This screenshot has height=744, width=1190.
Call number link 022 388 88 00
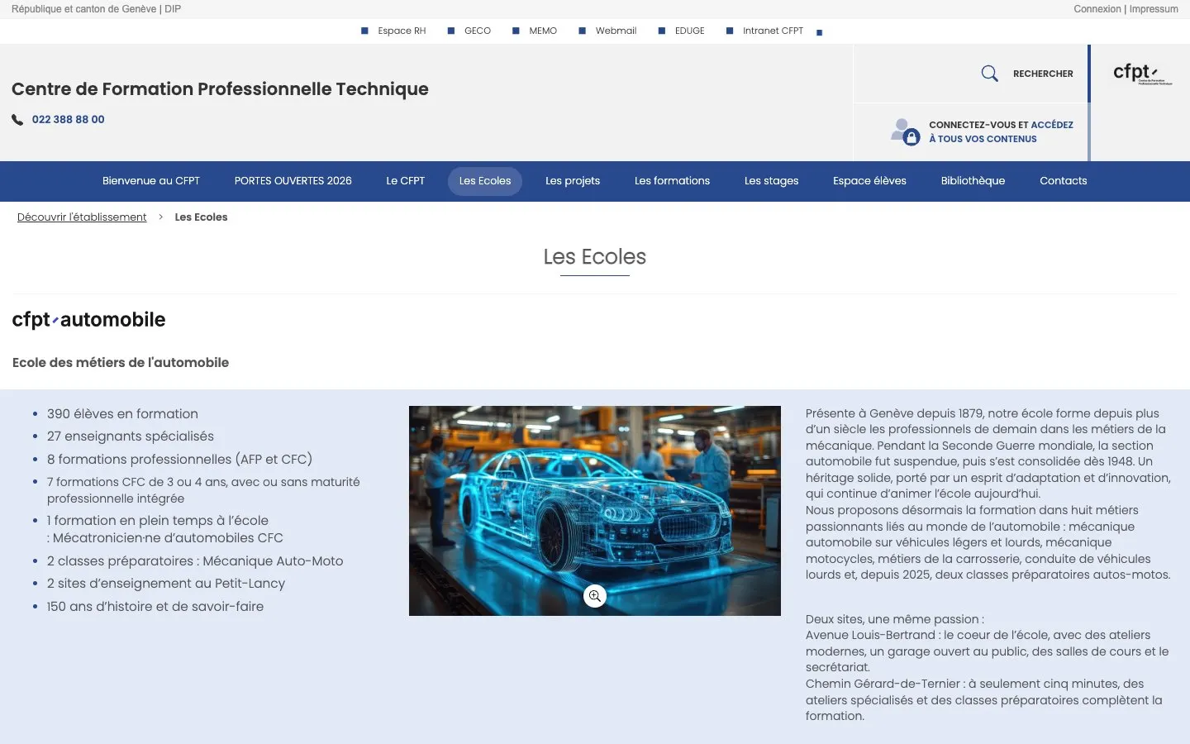point(68,120)
